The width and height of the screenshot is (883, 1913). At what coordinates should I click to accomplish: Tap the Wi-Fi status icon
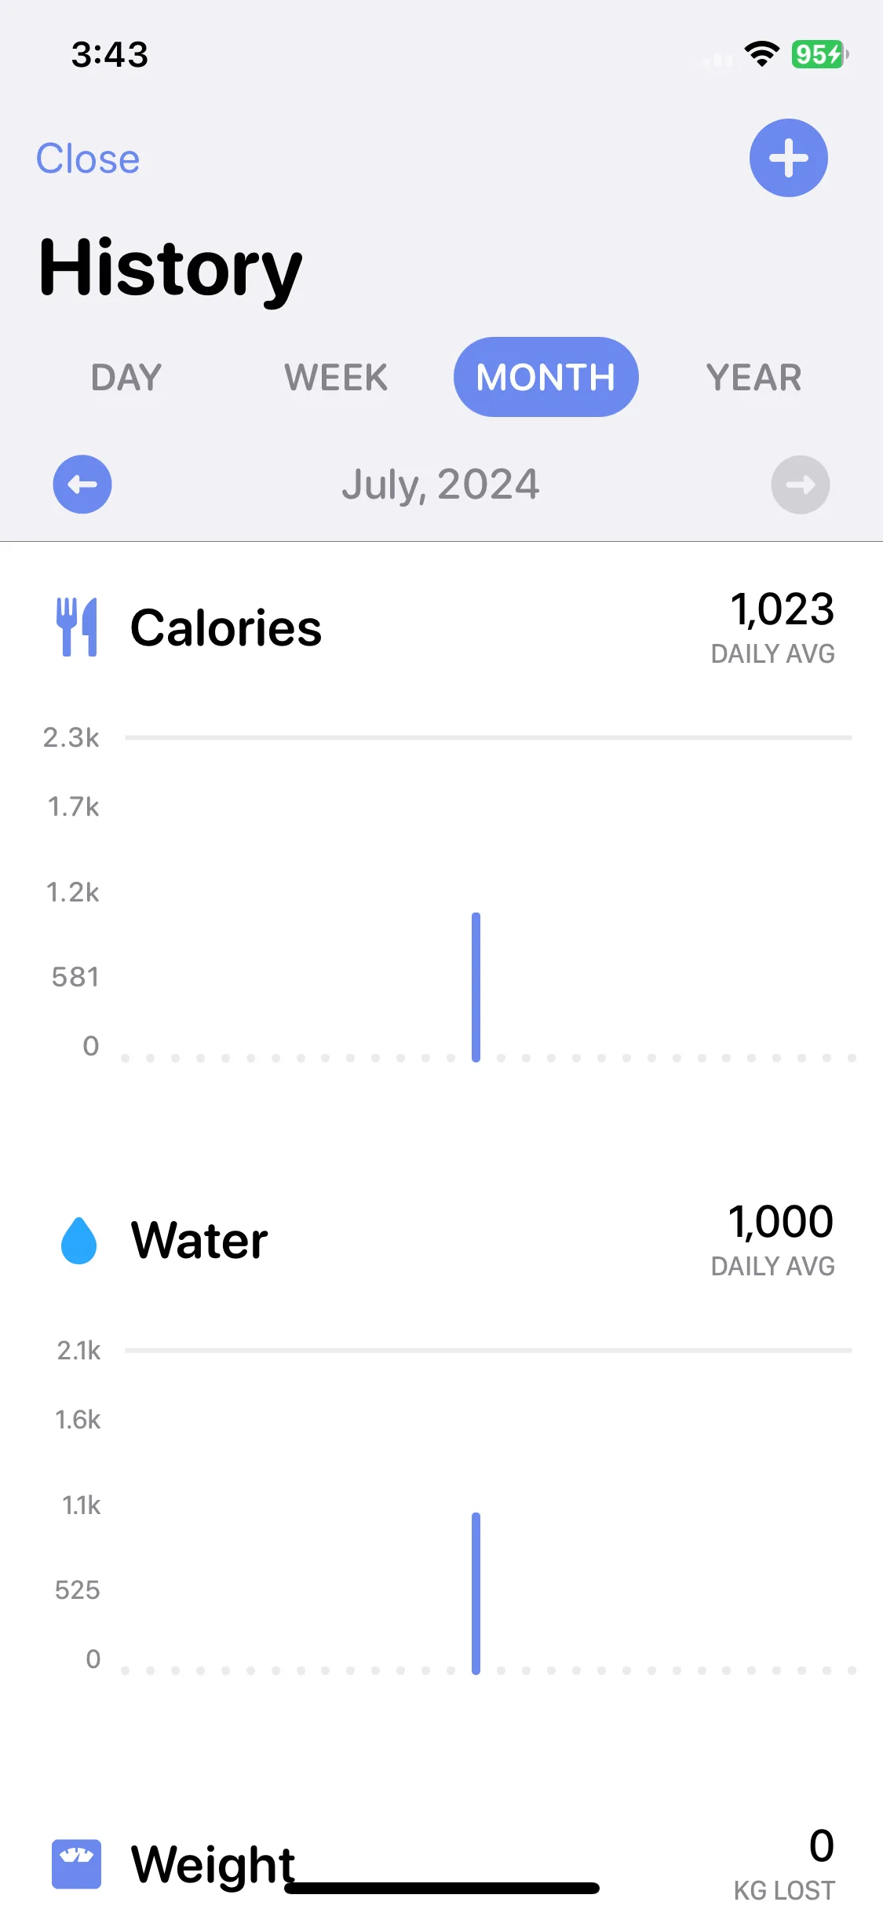click(x=761, y=54)
